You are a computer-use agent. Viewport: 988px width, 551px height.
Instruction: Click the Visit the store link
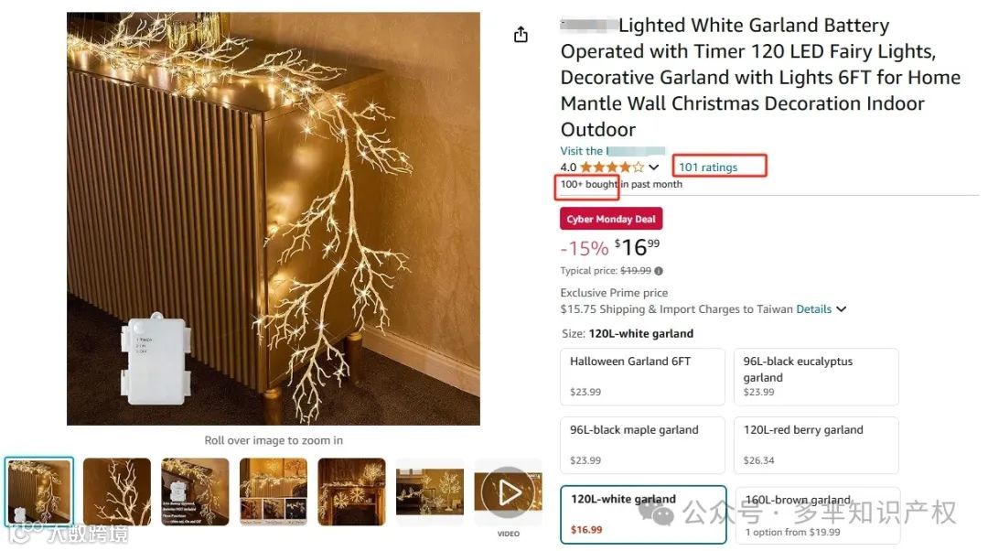(x=612, y=151)
